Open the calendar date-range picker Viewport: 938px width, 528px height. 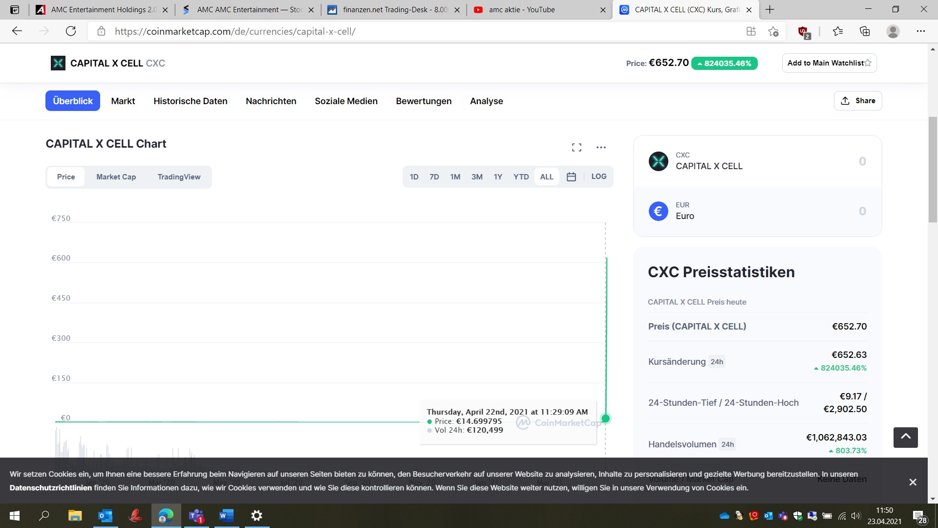click(x=571, y=176)
